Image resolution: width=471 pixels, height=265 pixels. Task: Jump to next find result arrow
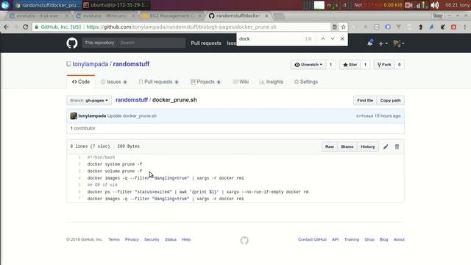[x=333, y=39]
